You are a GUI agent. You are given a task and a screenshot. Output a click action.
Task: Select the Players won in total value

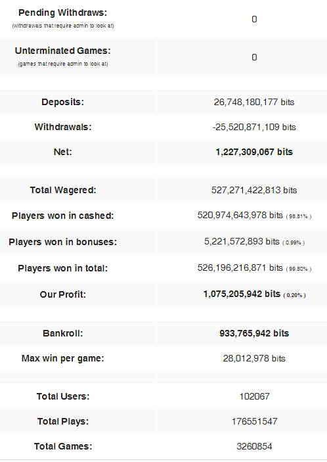240,267
